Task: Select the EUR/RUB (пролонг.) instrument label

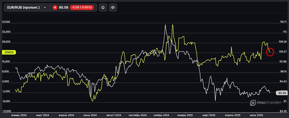Action: click(x=24, y=8)
